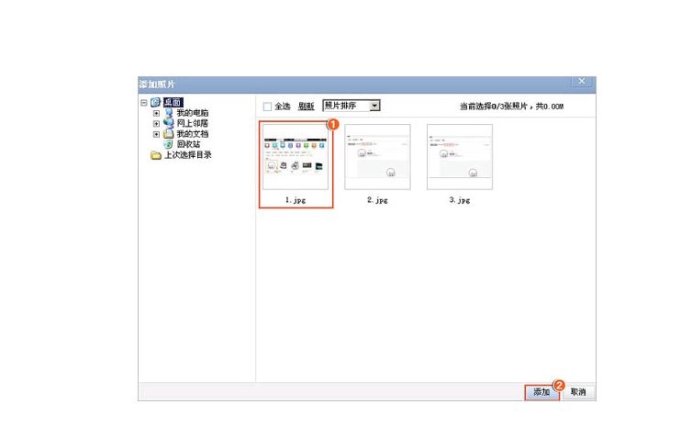Click the 我的电脑 computer icon
The image size is (692, 438).
[x=168, y=113]
